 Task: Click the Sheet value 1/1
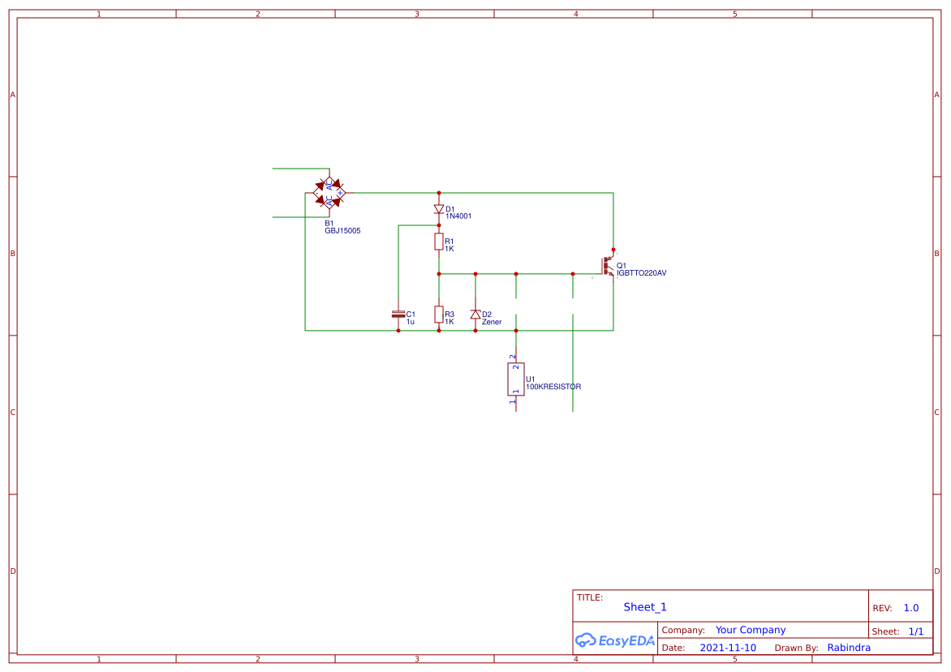(x=916, y=630)
